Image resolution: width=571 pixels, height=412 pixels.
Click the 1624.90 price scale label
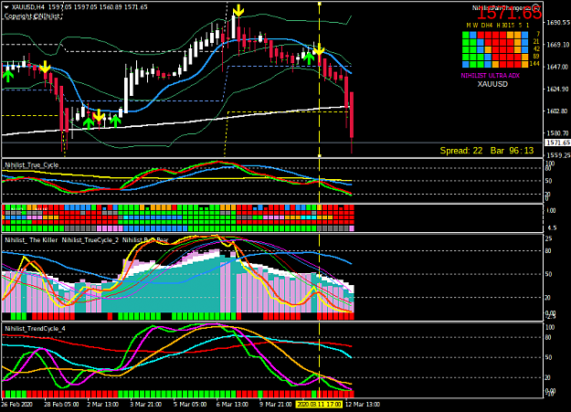point(558,90)
